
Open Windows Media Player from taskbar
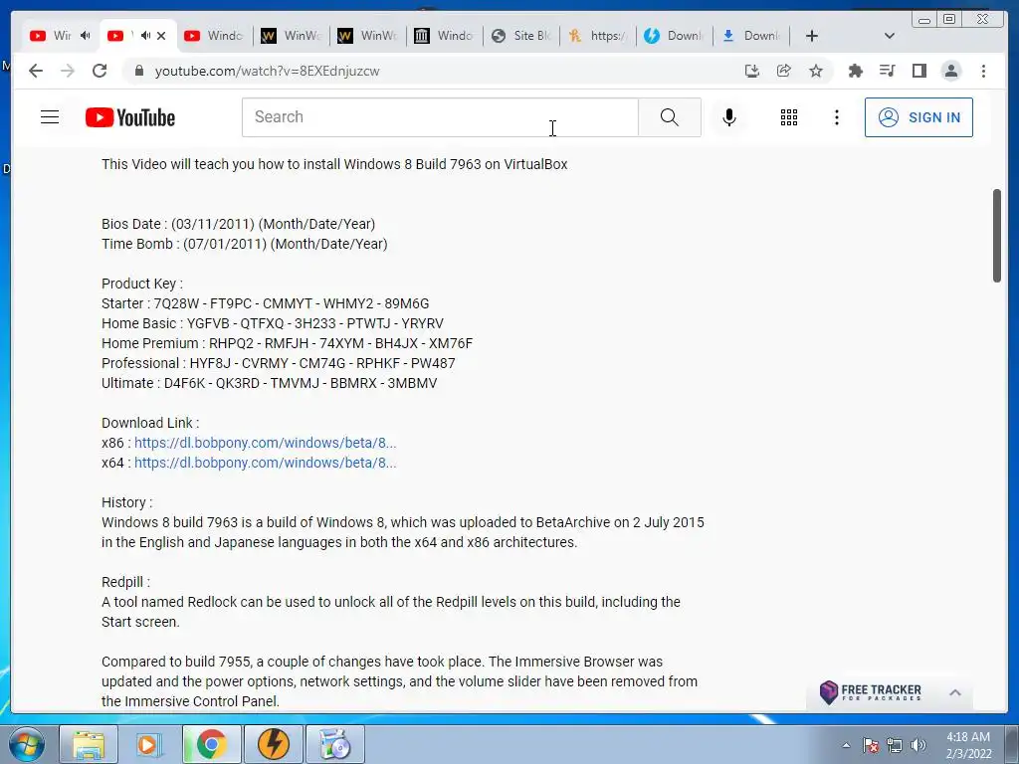pos(149,744)
